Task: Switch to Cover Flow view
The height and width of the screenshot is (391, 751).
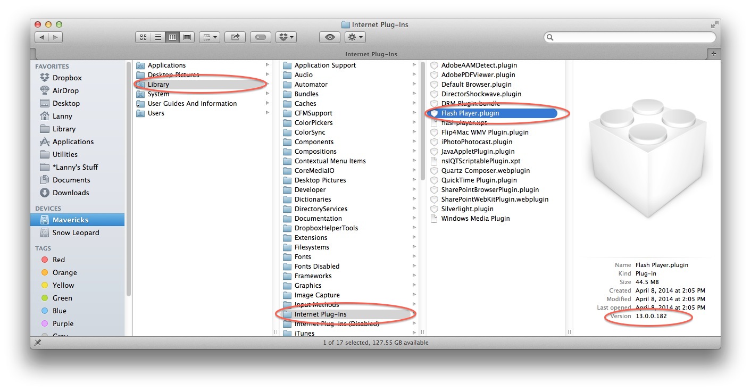Action: pos(187,37)
